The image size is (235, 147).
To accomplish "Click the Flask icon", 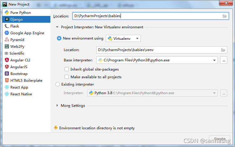I will (7, 26).
